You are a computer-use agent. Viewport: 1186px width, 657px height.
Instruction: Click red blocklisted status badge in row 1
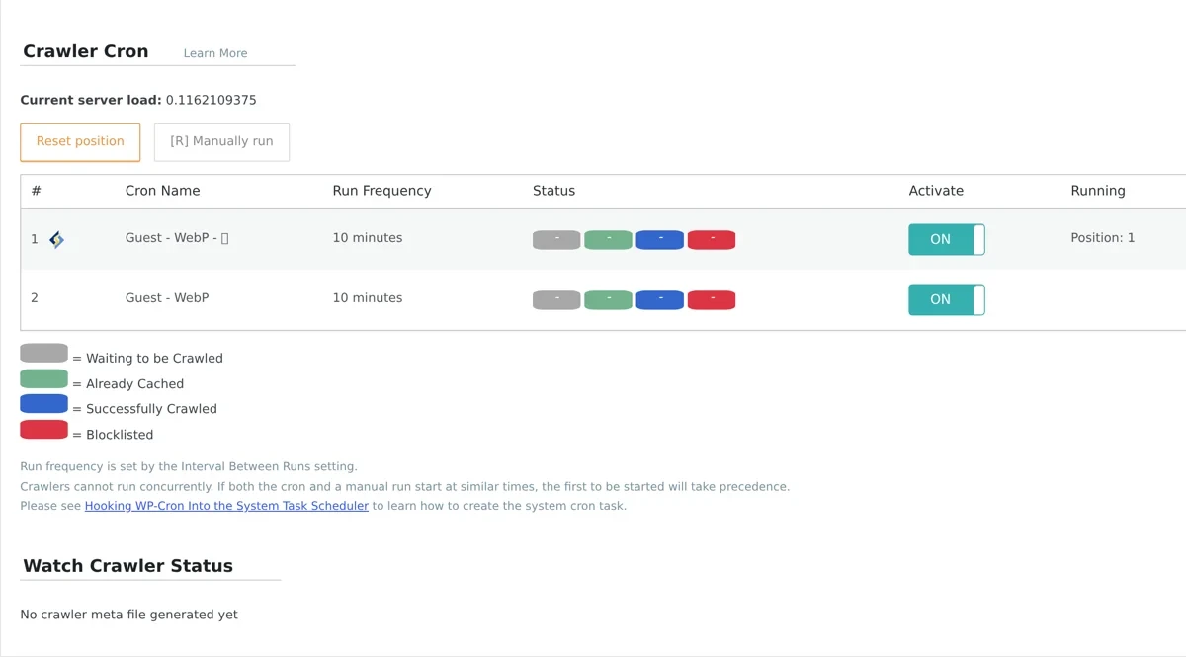[712, 240]
